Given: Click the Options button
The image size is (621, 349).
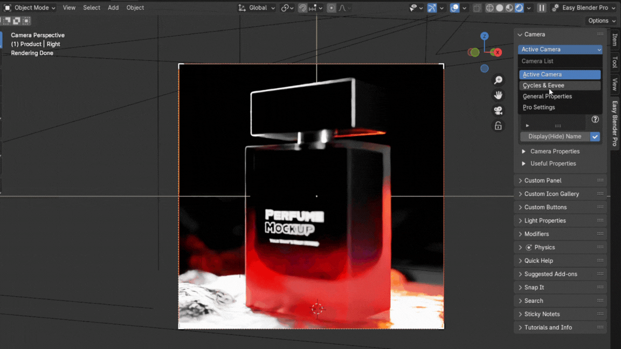Looking at the screenshot, I should (602, 21).
